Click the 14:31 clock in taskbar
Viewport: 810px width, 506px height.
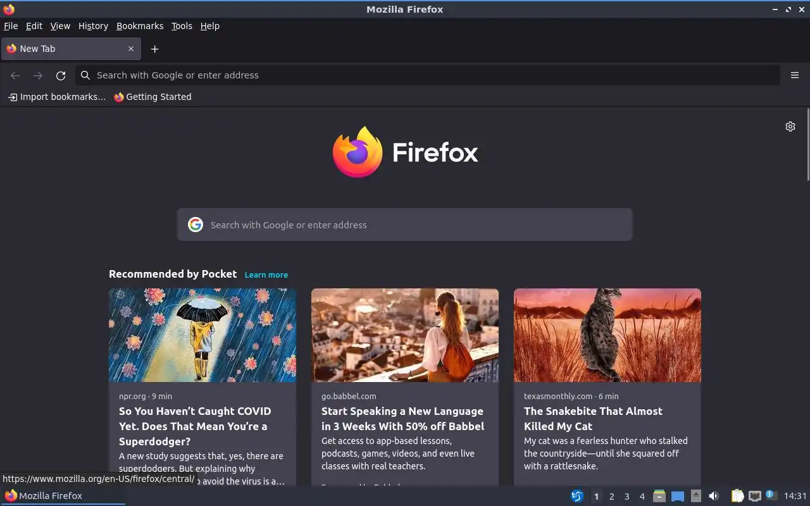tap(795, 496)
